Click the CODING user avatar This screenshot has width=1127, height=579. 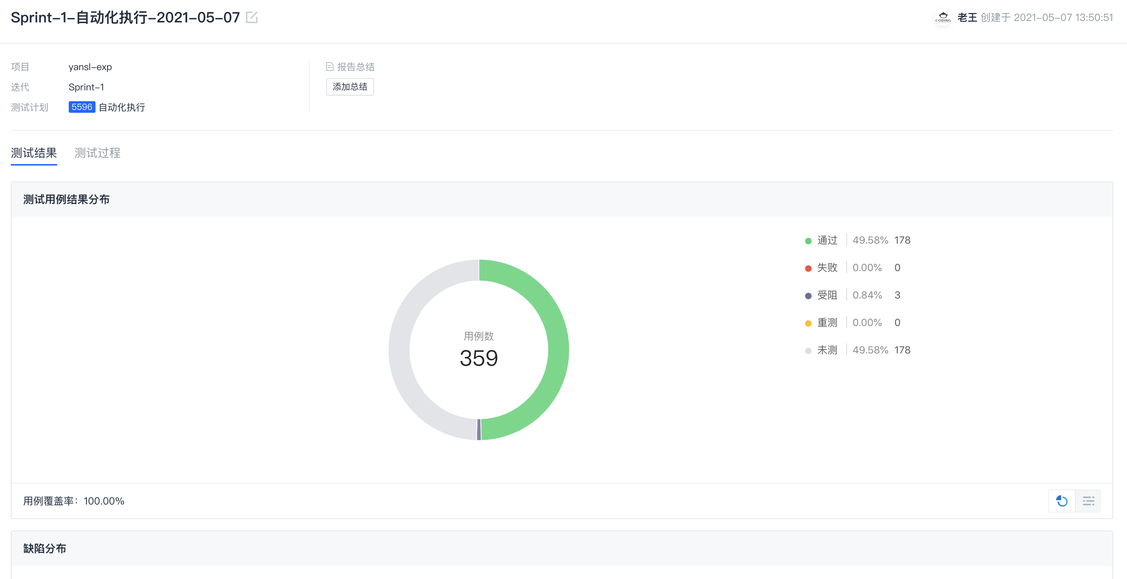click(x=943, y=17)
